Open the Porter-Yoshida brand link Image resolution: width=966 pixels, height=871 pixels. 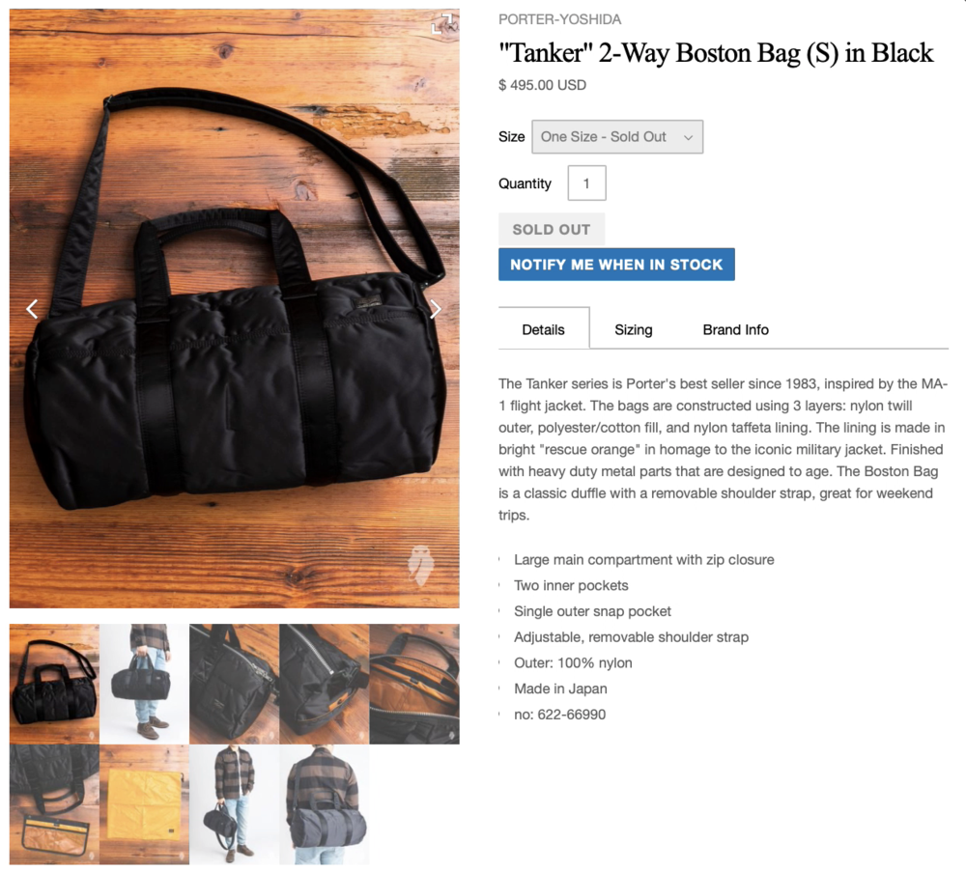click(x=559, y=19)
